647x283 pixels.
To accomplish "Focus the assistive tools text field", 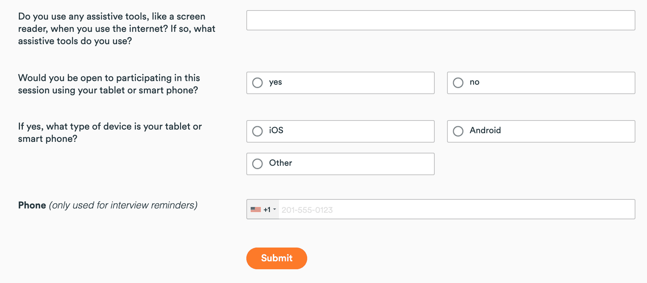I will tap(441, 20).
